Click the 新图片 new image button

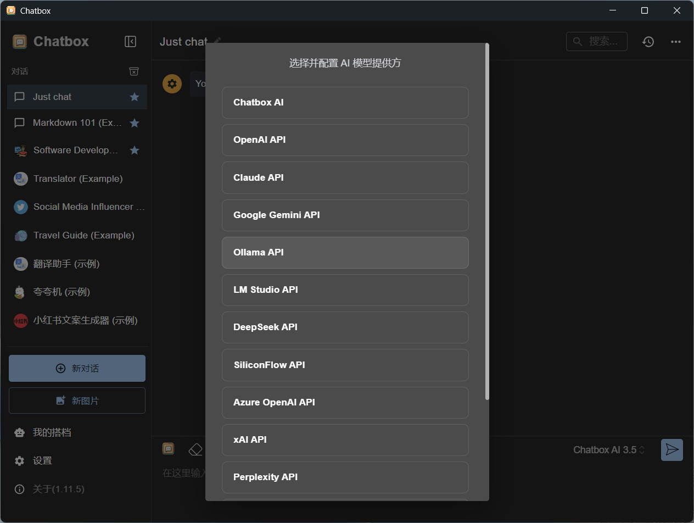tap(77, 401)
